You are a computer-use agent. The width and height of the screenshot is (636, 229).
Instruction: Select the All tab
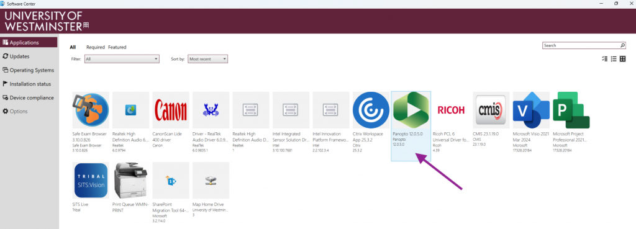click(x=73, y=47)
